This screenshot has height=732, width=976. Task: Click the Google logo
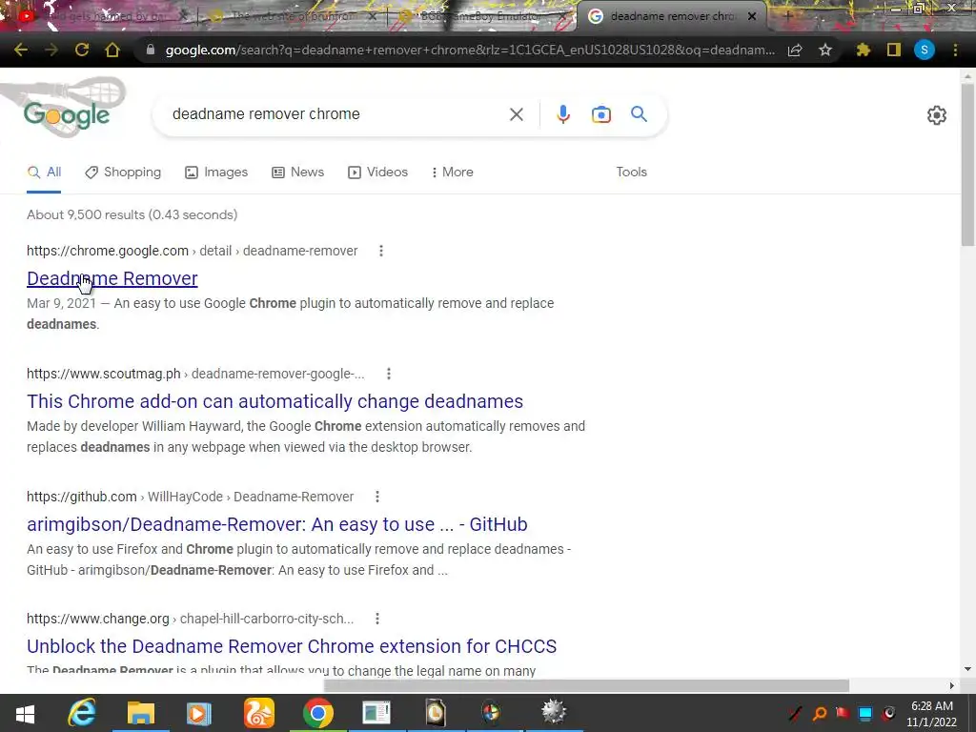67,114
